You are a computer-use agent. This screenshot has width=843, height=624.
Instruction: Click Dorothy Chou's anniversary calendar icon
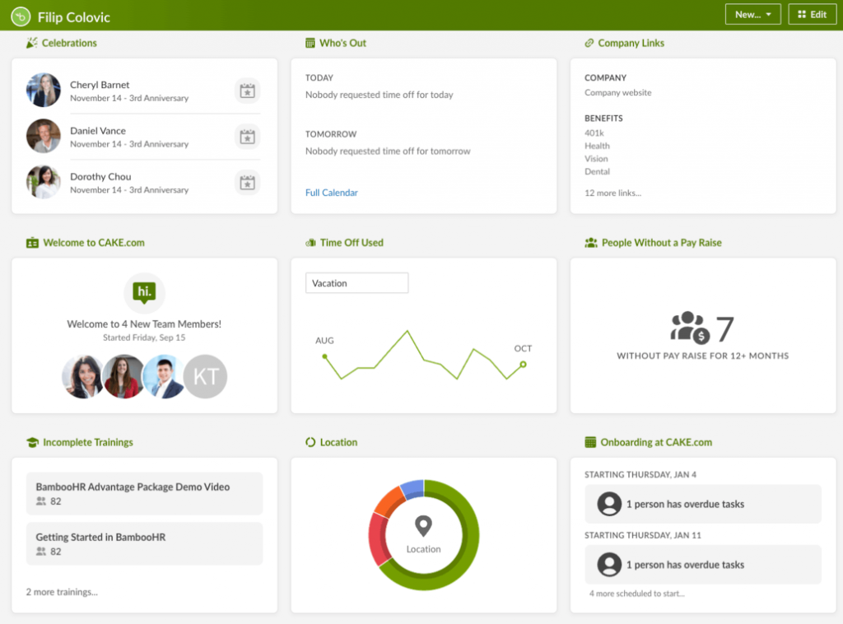coord(247,183)
